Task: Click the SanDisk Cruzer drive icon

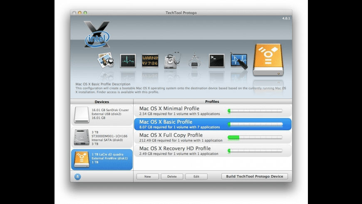Action: [x=82, y=115]
